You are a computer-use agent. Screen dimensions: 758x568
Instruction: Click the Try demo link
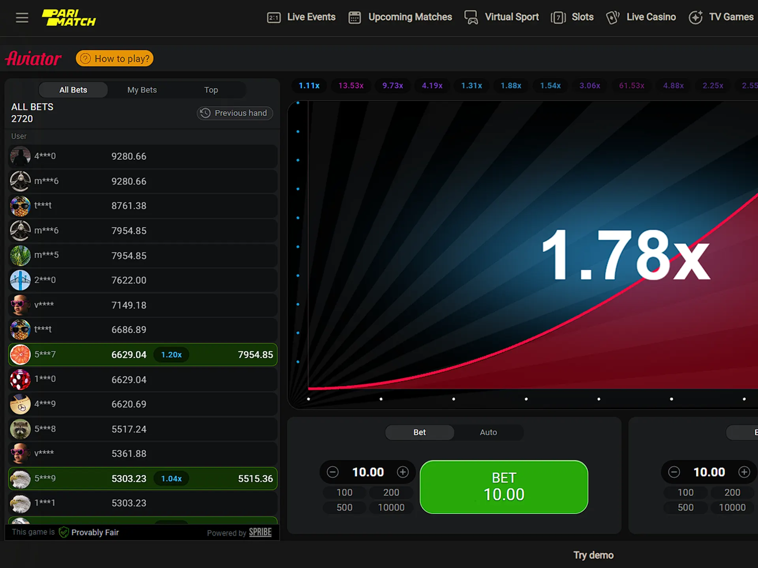click(593, 555)
